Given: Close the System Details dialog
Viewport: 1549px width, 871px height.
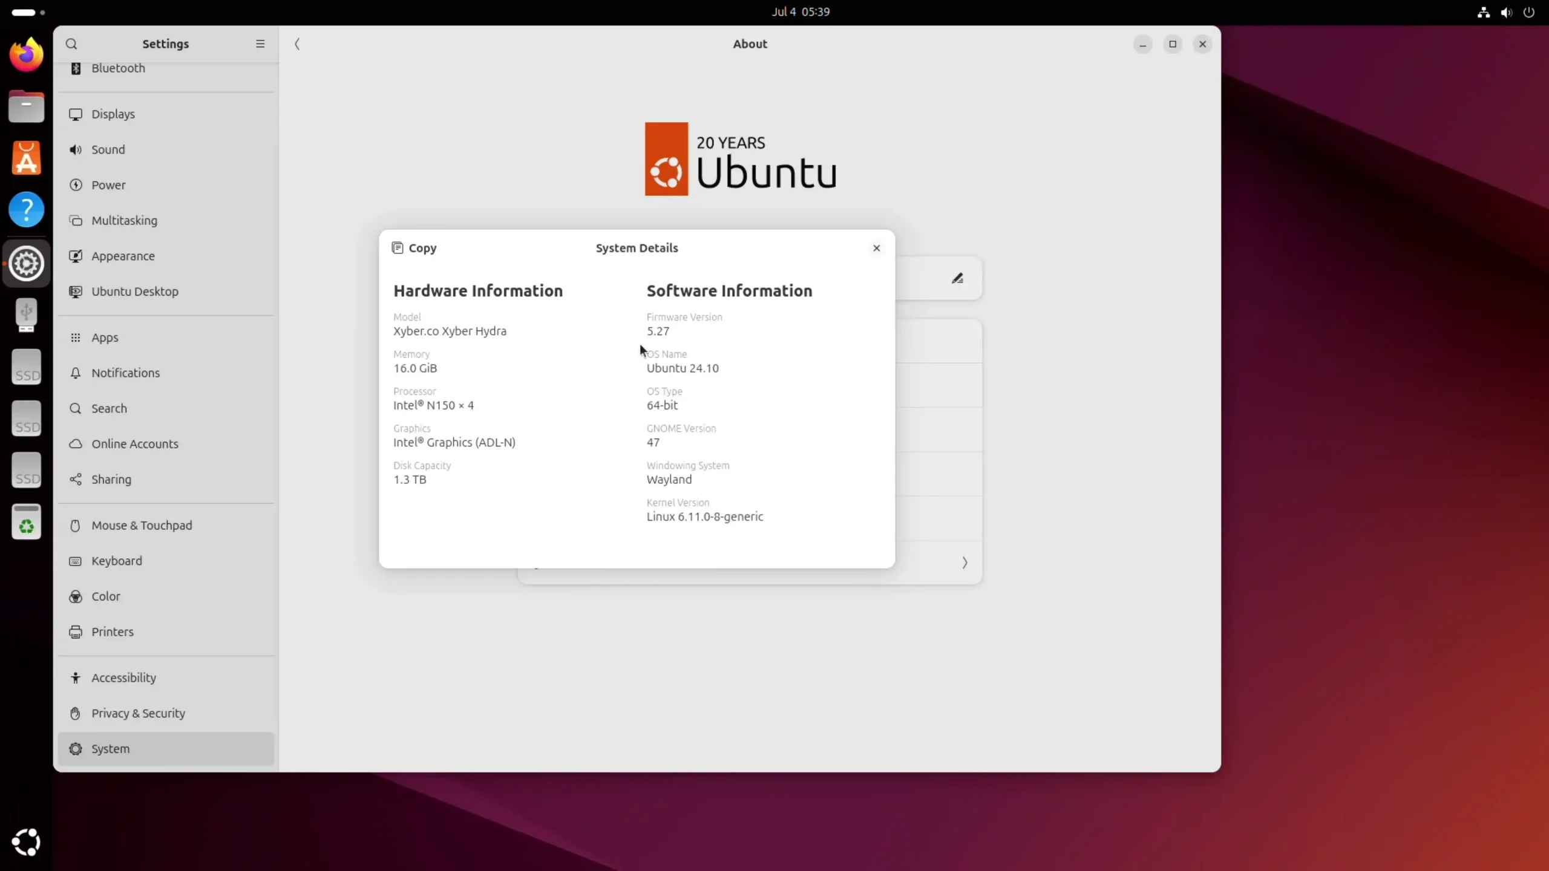Looking at the screenshot, I should (876, 248).
